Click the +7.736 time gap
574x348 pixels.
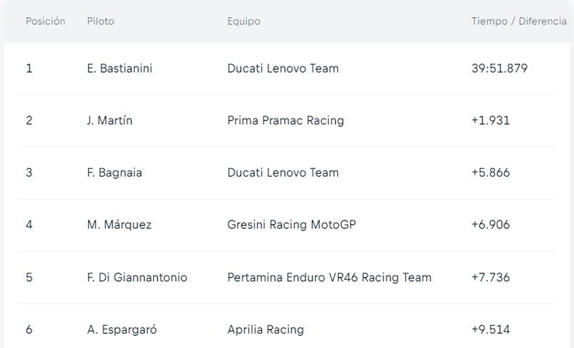click(491, 277)
